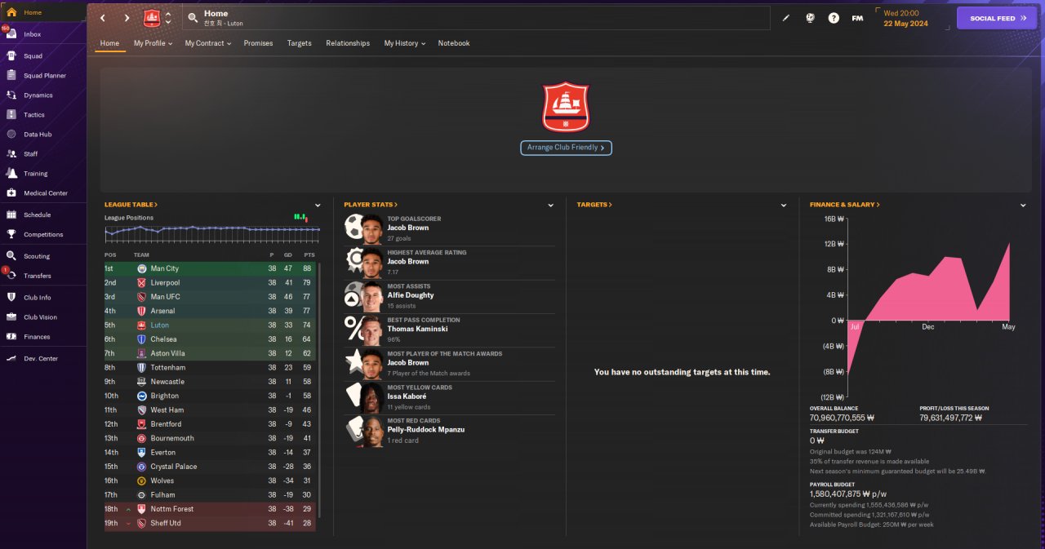Viewport: 1045px width, 549px height.
Task: Open the Finances sidebar icon
Action: tap(11, 337)
